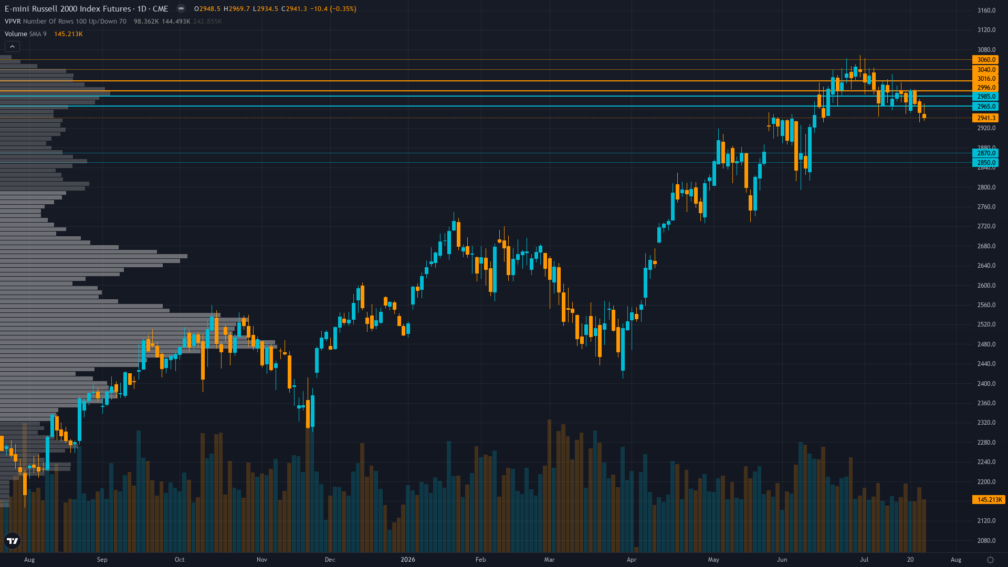Screen dimensions: 1008x567
Task: Click the TradingView logo icon
Action: coord(12,541)
